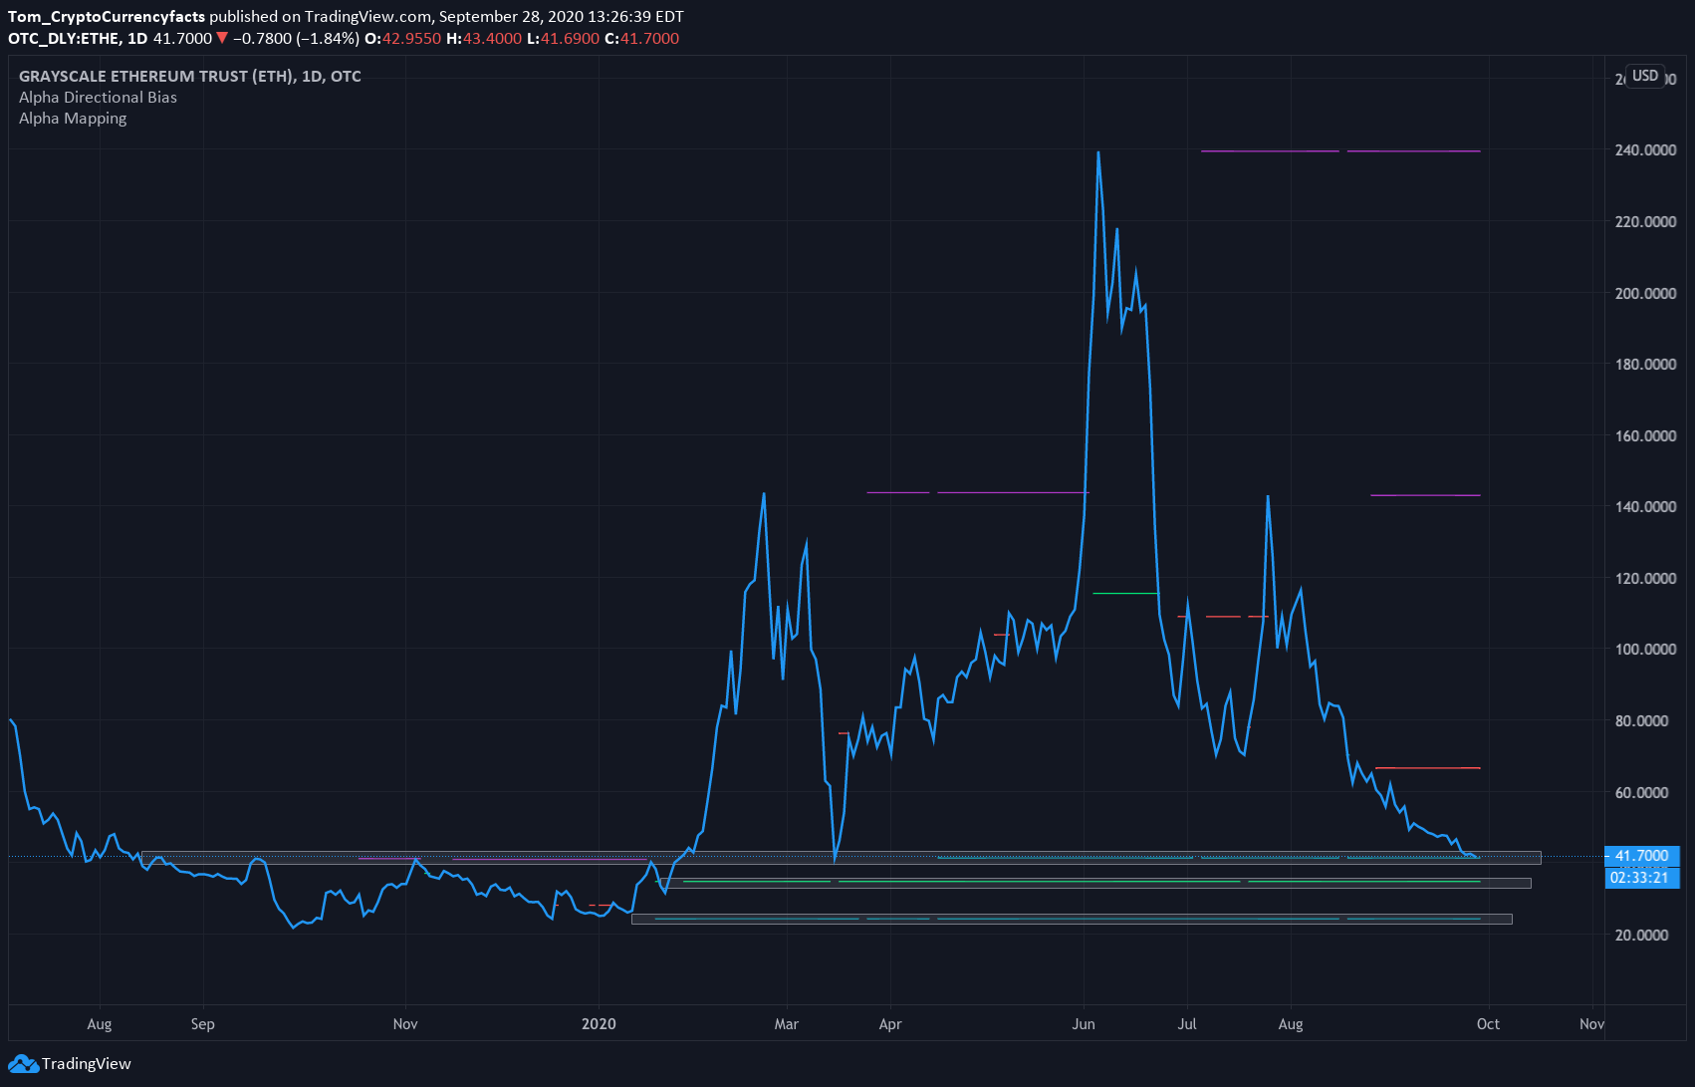Click the TradingView cloud logo
1695x1087 pixels.
point(22,1063)
